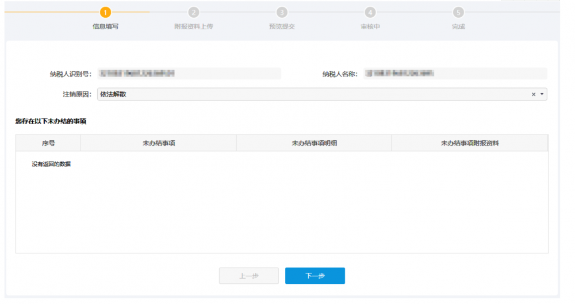Select the 信息填写 step label
575x304 pixels.
[x=105, y=27]
